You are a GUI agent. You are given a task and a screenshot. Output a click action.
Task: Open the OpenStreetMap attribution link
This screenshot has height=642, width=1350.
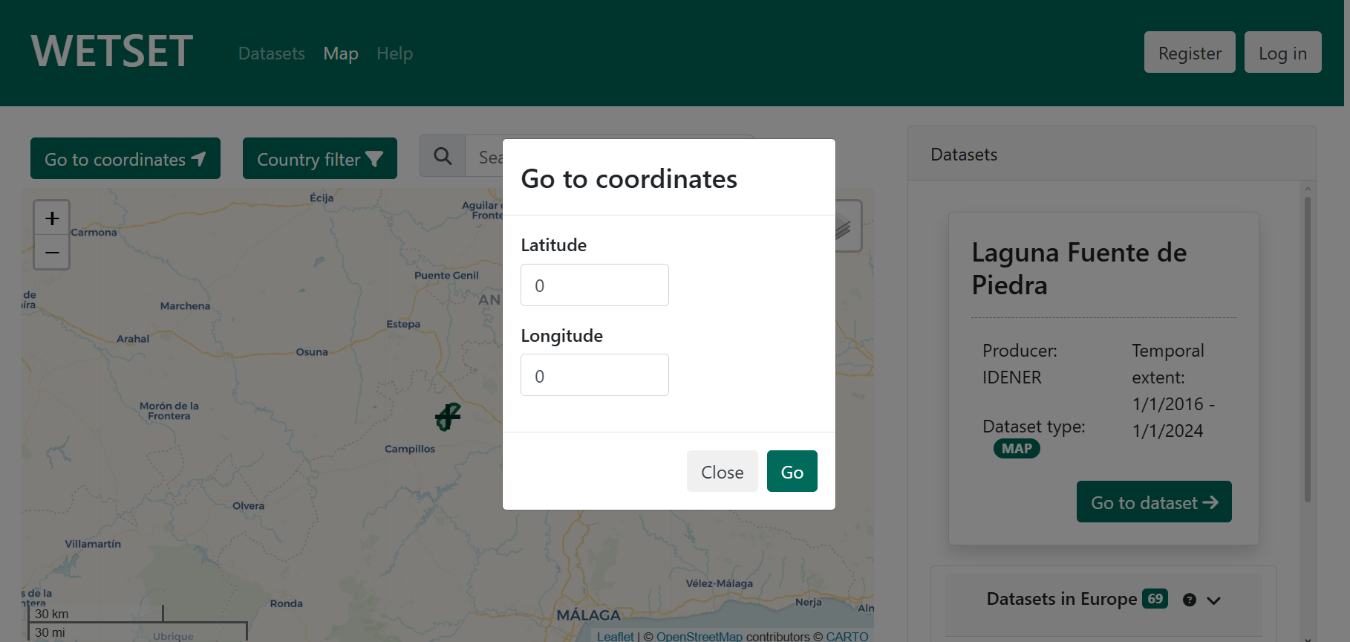699,636
